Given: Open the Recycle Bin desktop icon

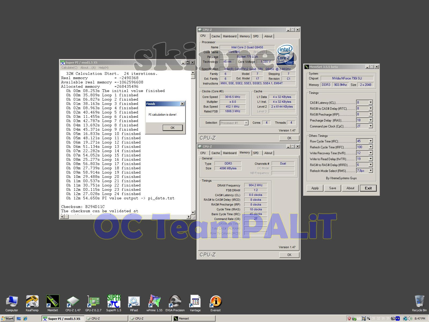Looking at the screenshot, I should pyautogui.click(x=419, y=303).
